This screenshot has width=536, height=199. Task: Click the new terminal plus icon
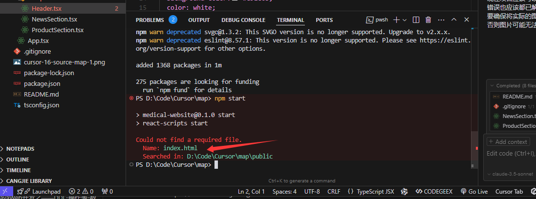click(396, 20)
